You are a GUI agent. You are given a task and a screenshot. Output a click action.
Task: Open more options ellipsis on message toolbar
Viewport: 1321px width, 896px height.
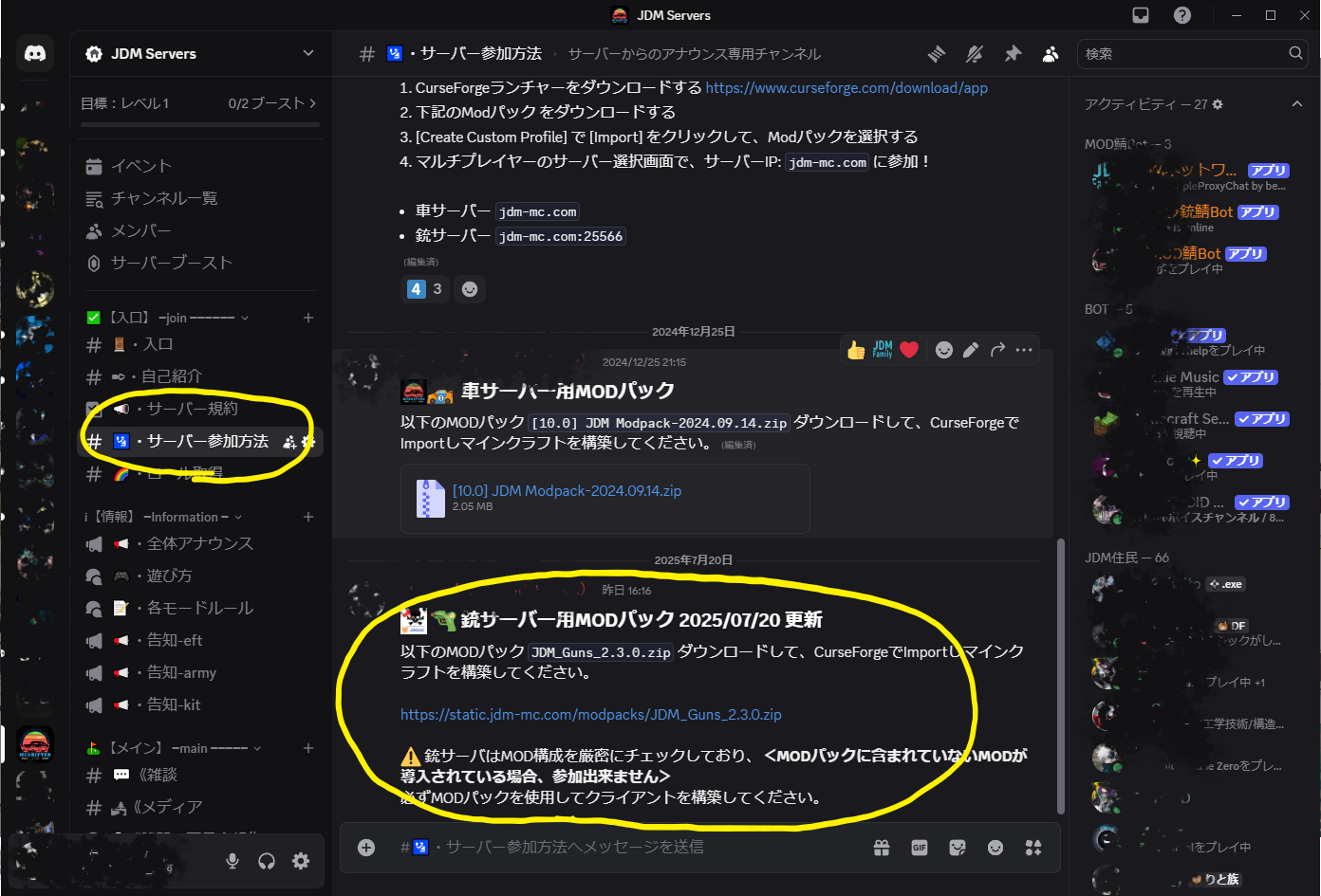coord(1024,350)
